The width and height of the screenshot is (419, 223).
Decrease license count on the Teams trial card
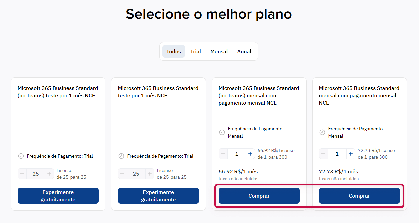pos(122,174)
